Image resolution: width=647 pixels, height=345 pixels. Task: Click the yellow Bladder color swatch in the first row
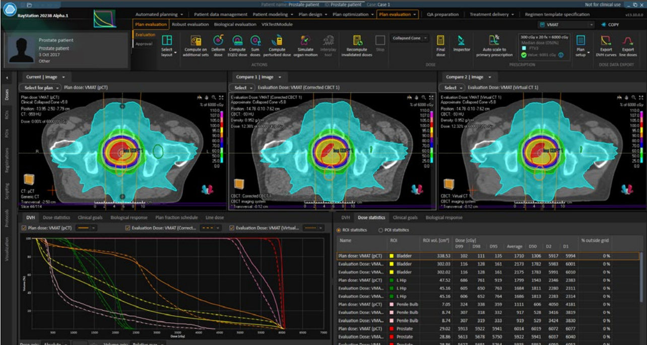pos(391,256)
